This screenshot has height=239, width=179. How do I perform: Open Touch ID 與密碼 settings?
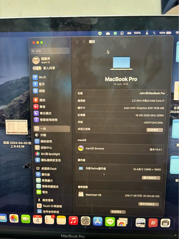click(x=49, y=206)
